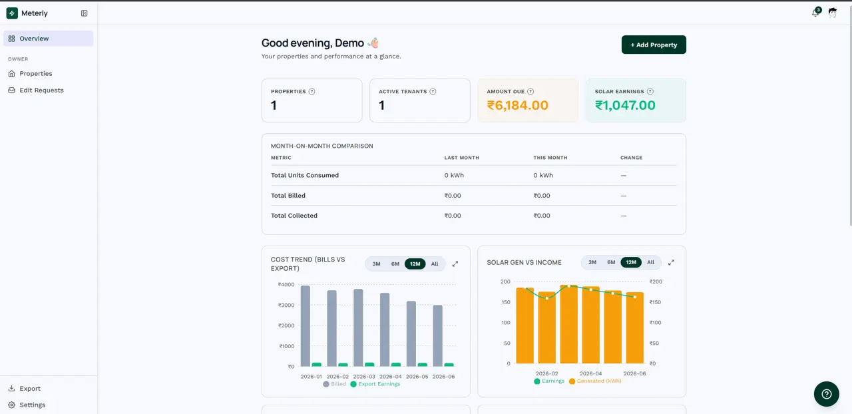Open the Export link in sidebar
This screenshot has width=852, height=414.
[x=30, y=389]
